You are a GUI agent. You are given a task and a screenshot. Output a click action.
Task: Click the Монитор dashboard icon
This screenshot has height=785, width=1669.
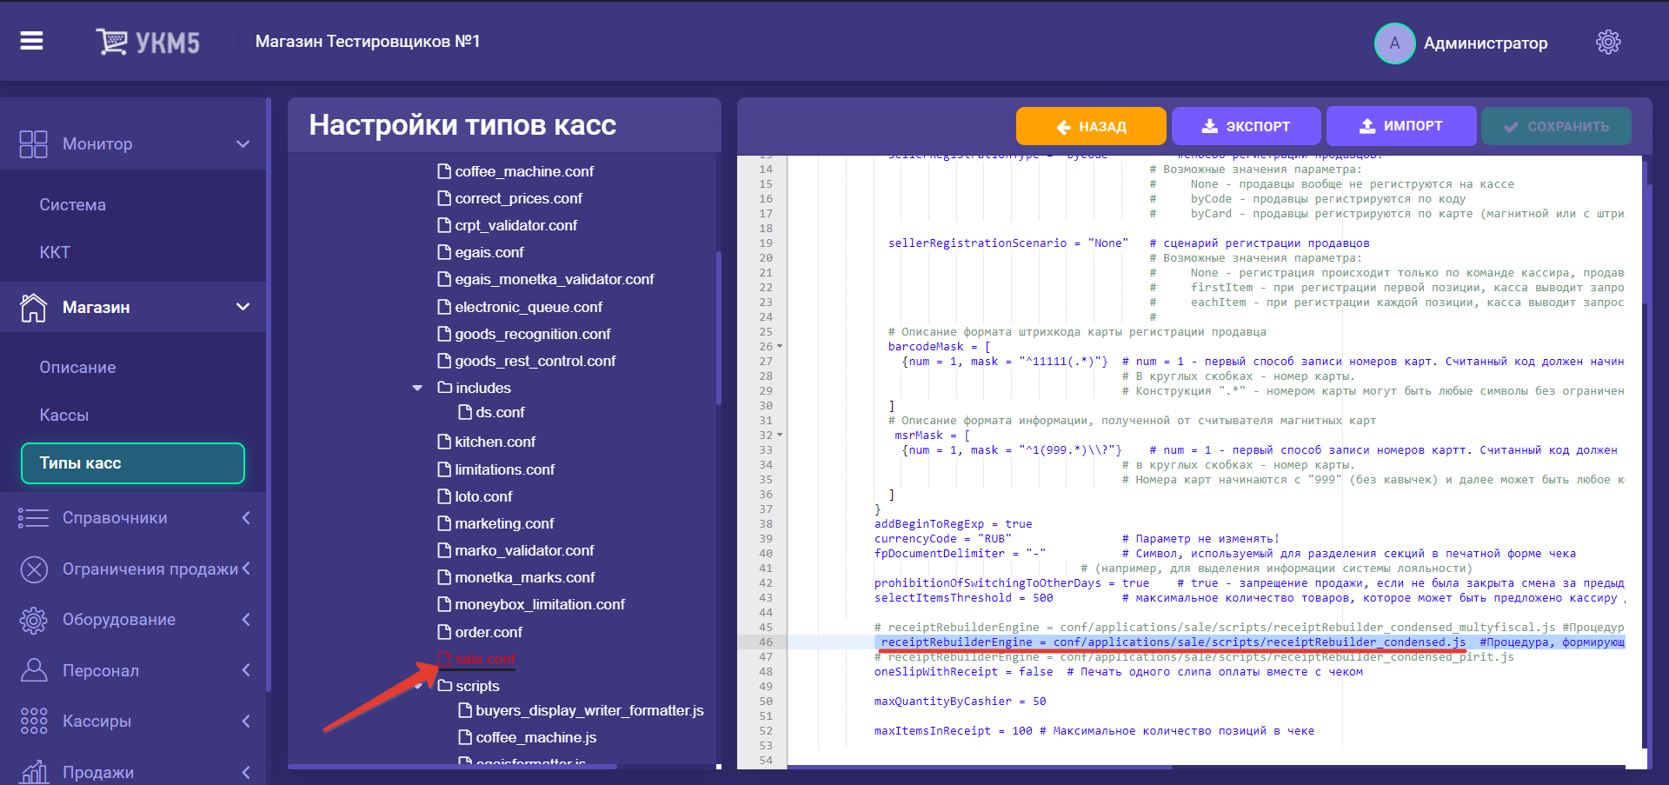coord(33,143)
